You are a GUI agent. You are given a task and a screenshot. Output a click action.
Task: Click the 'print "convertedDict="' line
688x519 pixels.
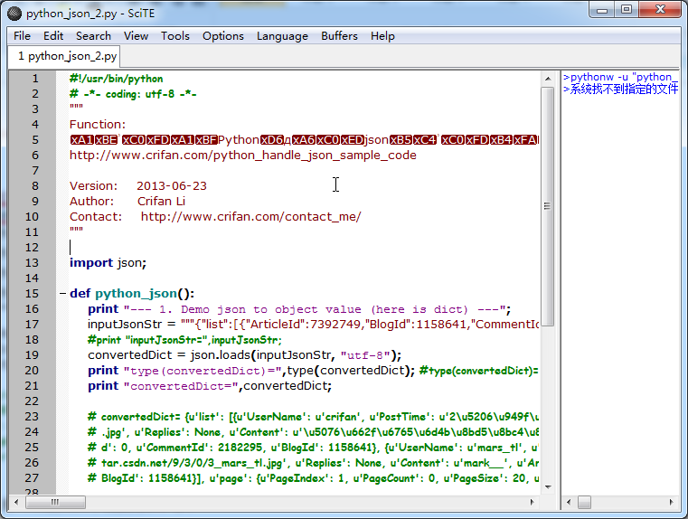(210, 386)
